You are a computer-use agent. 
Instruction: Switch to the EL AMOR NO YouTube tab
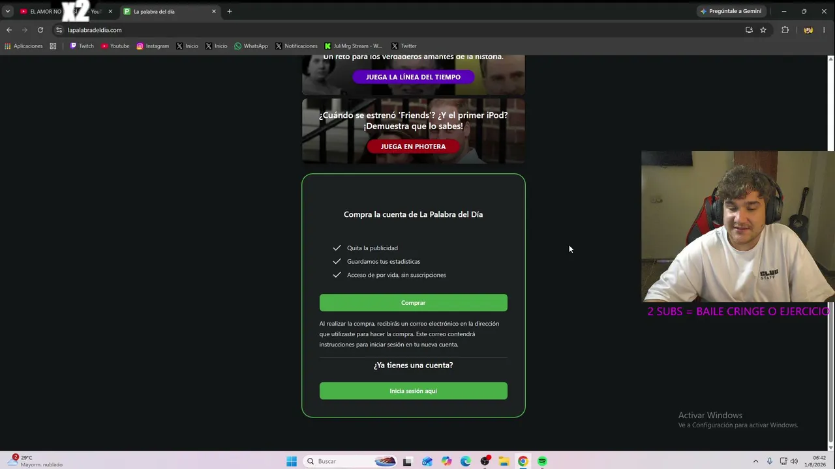pyautogui.click(x=65, y=11)
